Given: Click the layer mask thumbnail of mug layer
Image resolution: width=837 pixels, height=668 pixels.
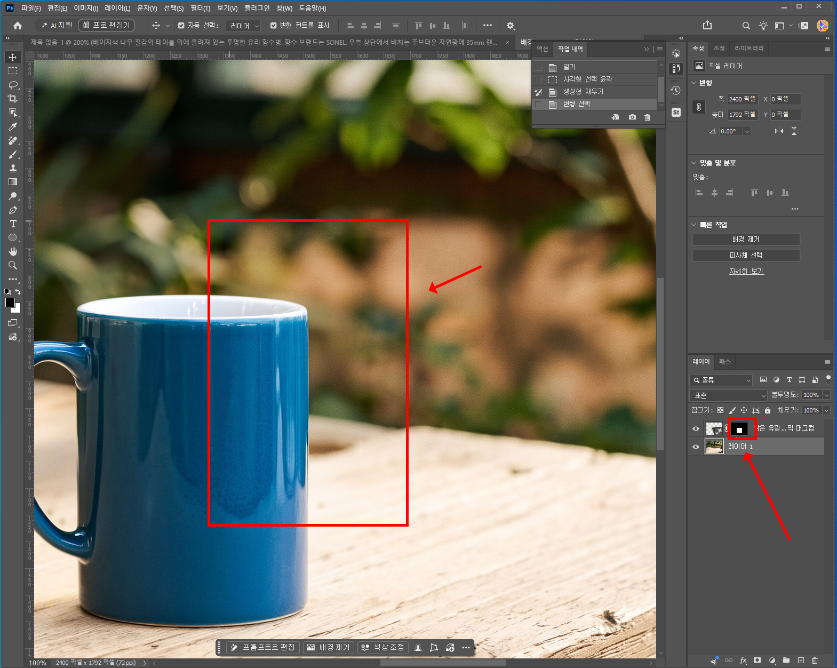Looking at the screenshot, I should coord(739,428).
